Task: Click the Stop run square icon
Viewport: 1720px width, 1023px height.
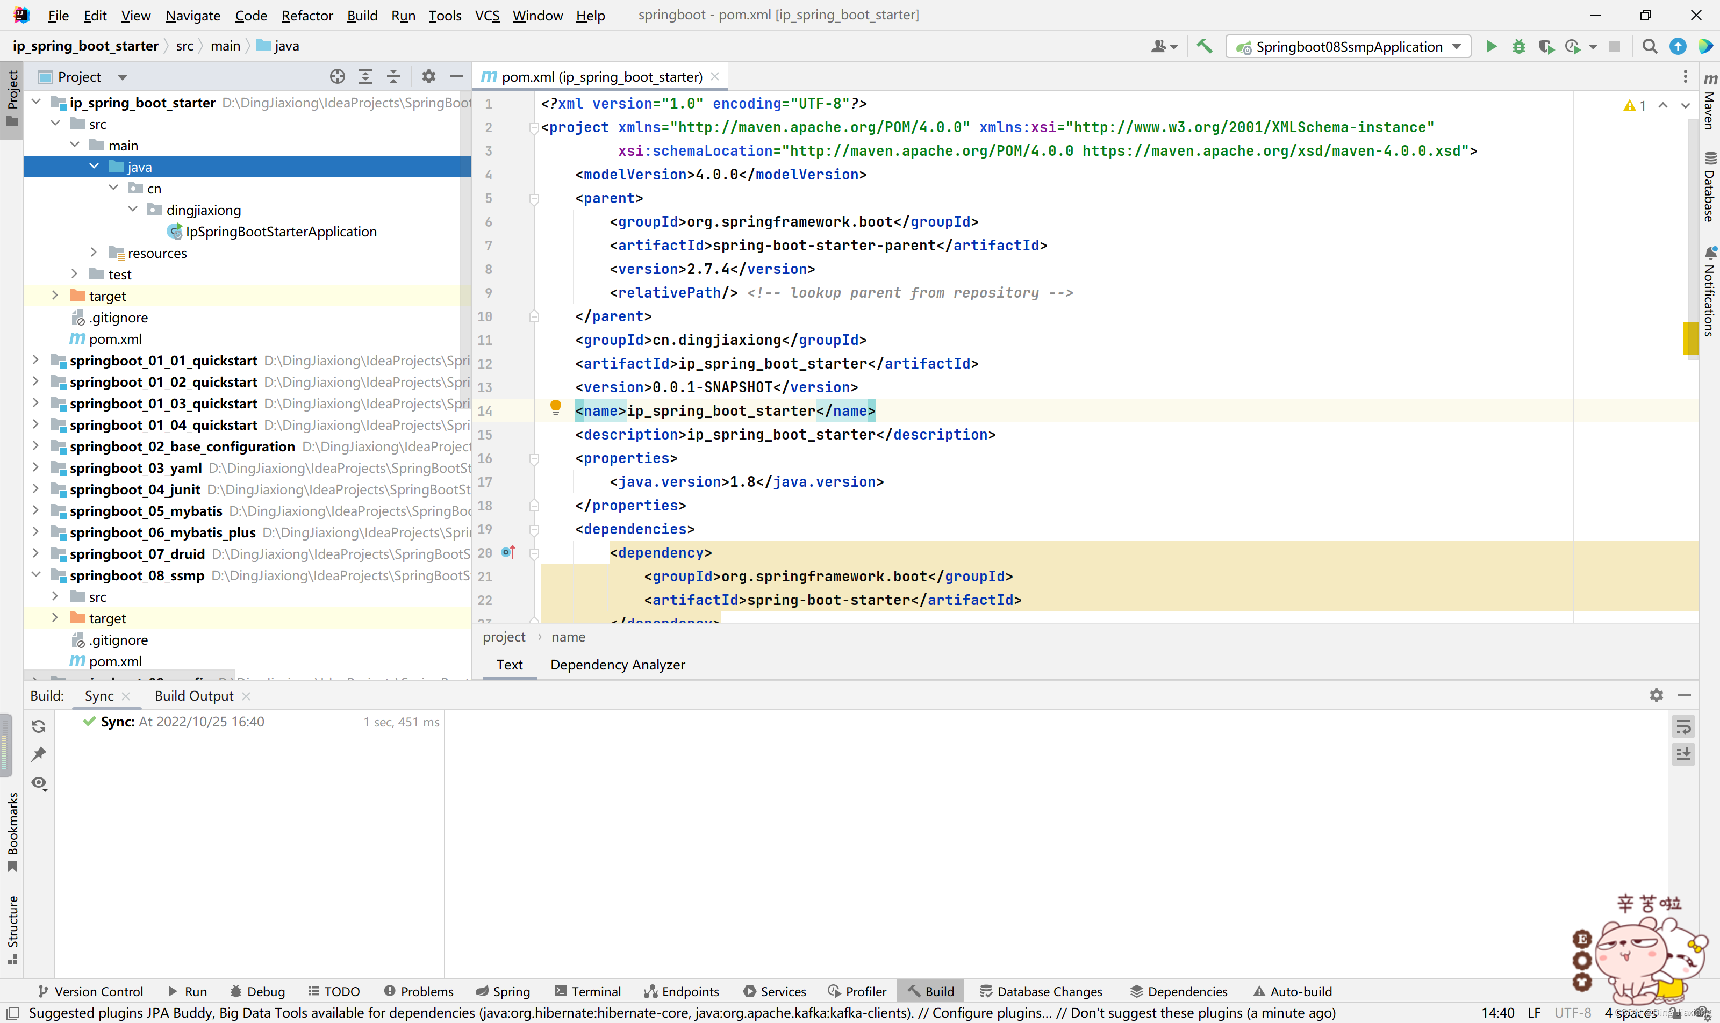Action: [x=1615, y=46]
